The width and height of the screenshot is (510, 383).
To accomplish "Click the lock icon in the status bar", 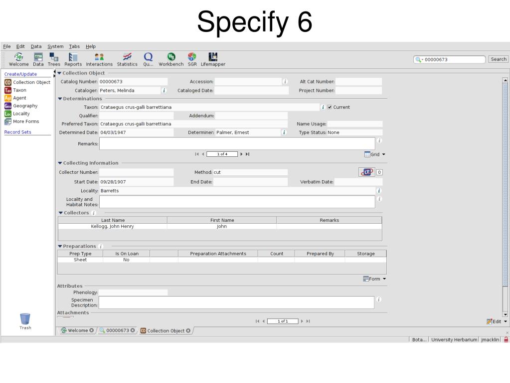I will click(506, 340).
